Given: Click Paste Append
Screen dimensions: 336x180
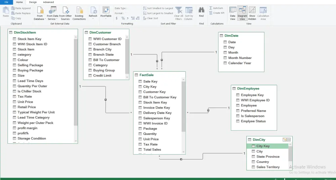Looking at the screenshot, I should tap(21, 8).
